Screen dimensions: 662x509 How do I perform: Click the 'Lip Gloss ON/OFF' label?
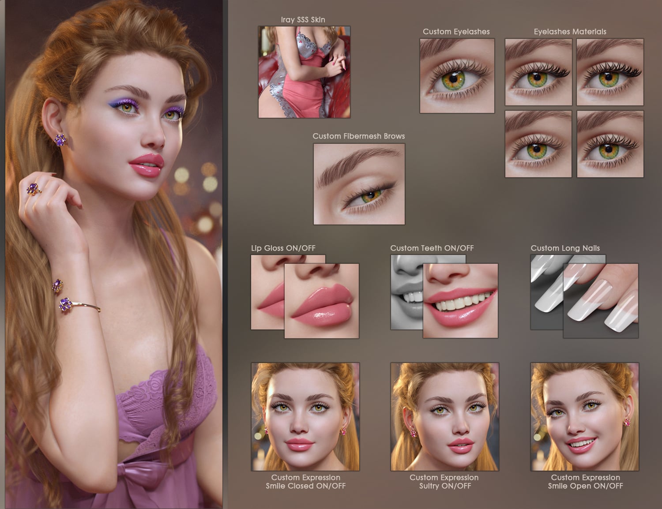pyautogui.click(x=283, y=248)
